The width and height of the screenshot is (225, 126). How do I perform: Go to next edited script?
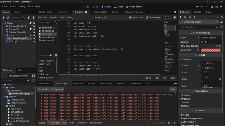169,18
